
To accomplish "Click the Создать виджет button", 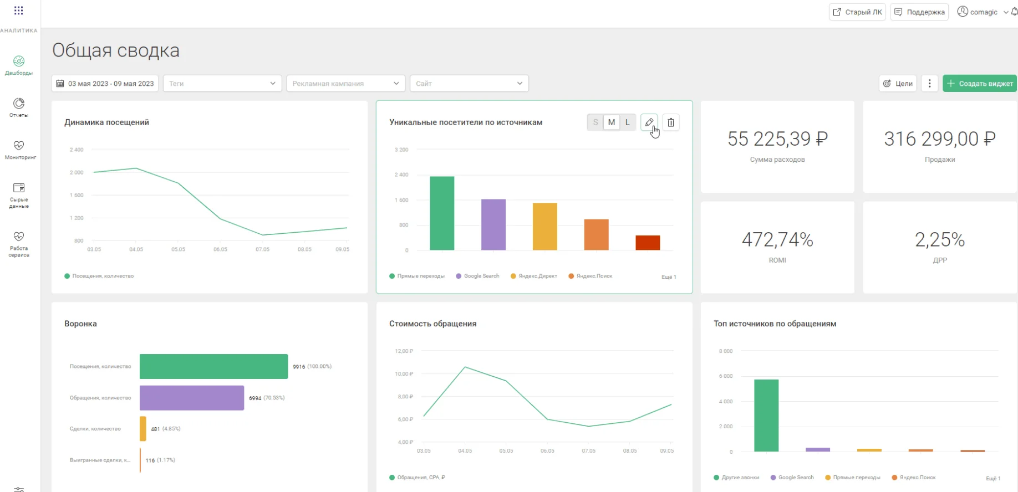I will pyautogui.click(x=979, y=84).
